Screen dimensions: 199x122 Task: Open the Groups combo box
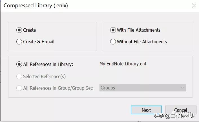(140, 88)
